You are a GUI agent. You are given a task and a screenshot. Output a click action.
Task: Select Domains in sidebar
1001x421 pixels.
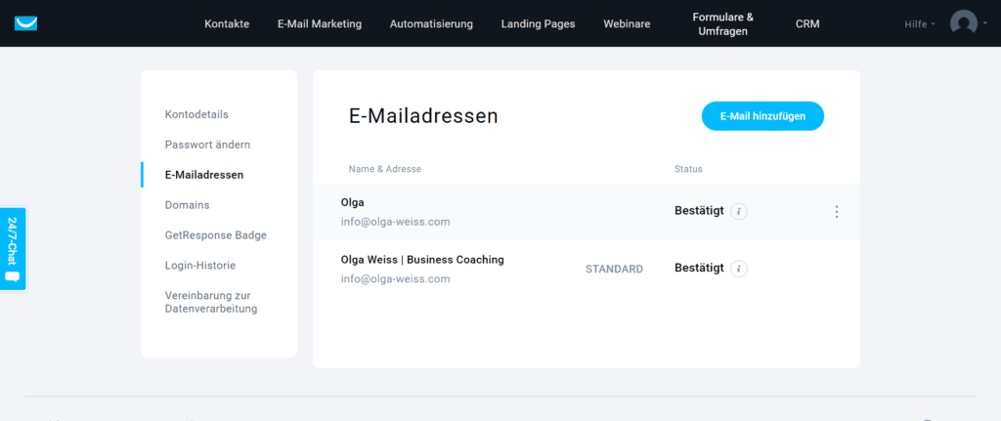coord(187,205)
